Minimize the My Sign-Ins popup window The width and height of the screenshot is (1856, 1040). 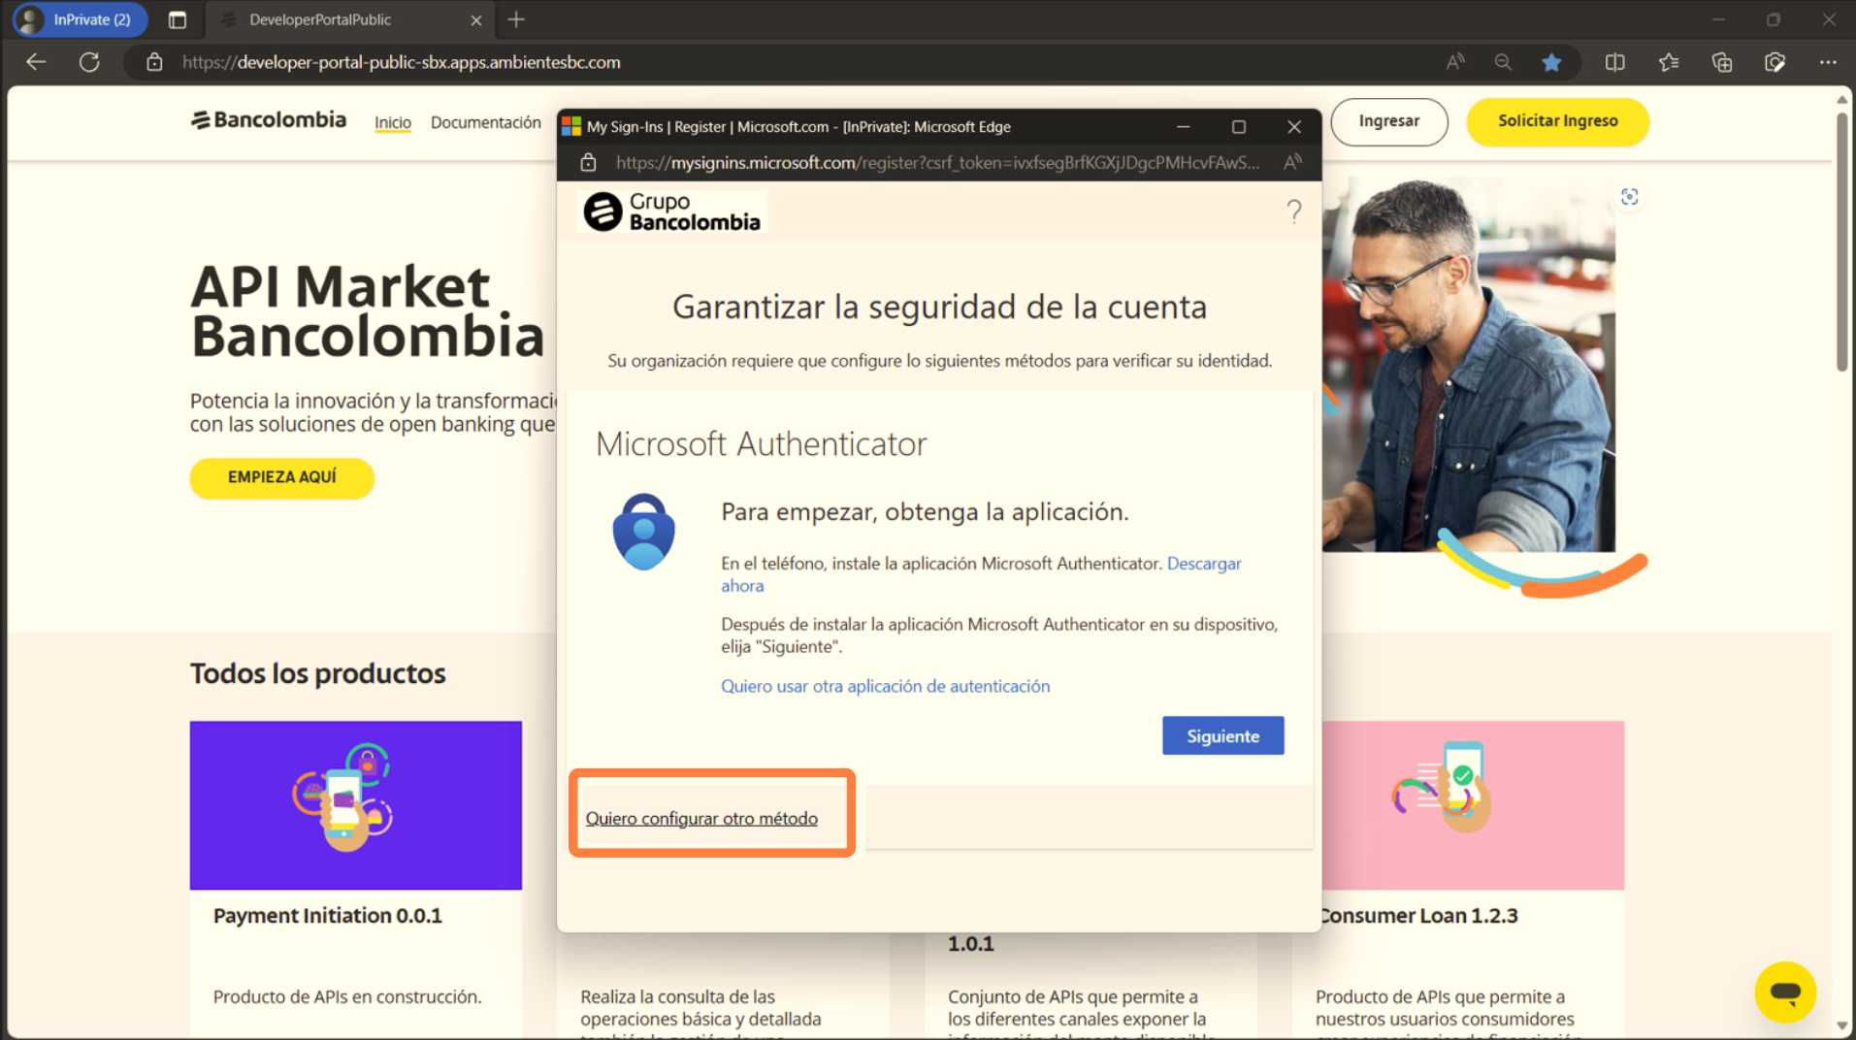[1183, 127]
